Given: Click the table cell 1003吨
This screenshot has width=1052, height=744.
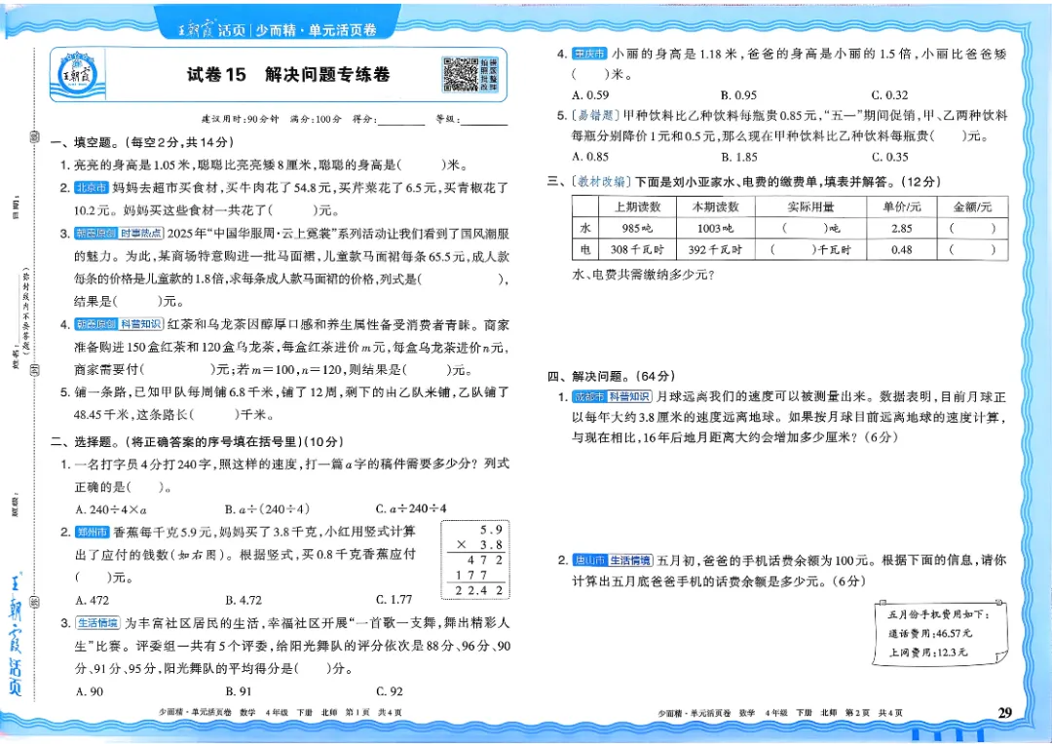Looking at the screenshot, I should [716, 228].
